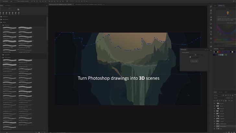Screen dimensions: 236x133
Task: Click top icon in collapsed panel dock
Action: click(x=211, y=6)
